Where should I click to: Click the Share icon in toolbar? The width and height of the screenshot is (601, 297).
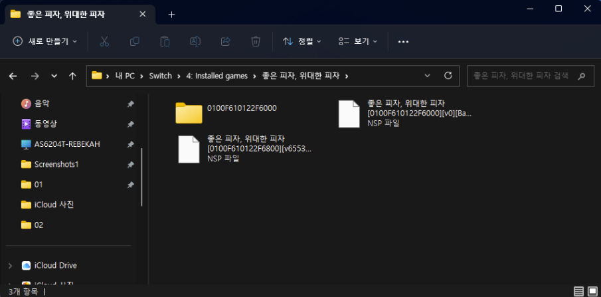click(225, 41)
